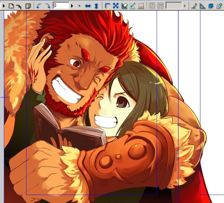The image size is (224, 203).
Task: Click the page with curled corner icon
Action: (28, 6)
